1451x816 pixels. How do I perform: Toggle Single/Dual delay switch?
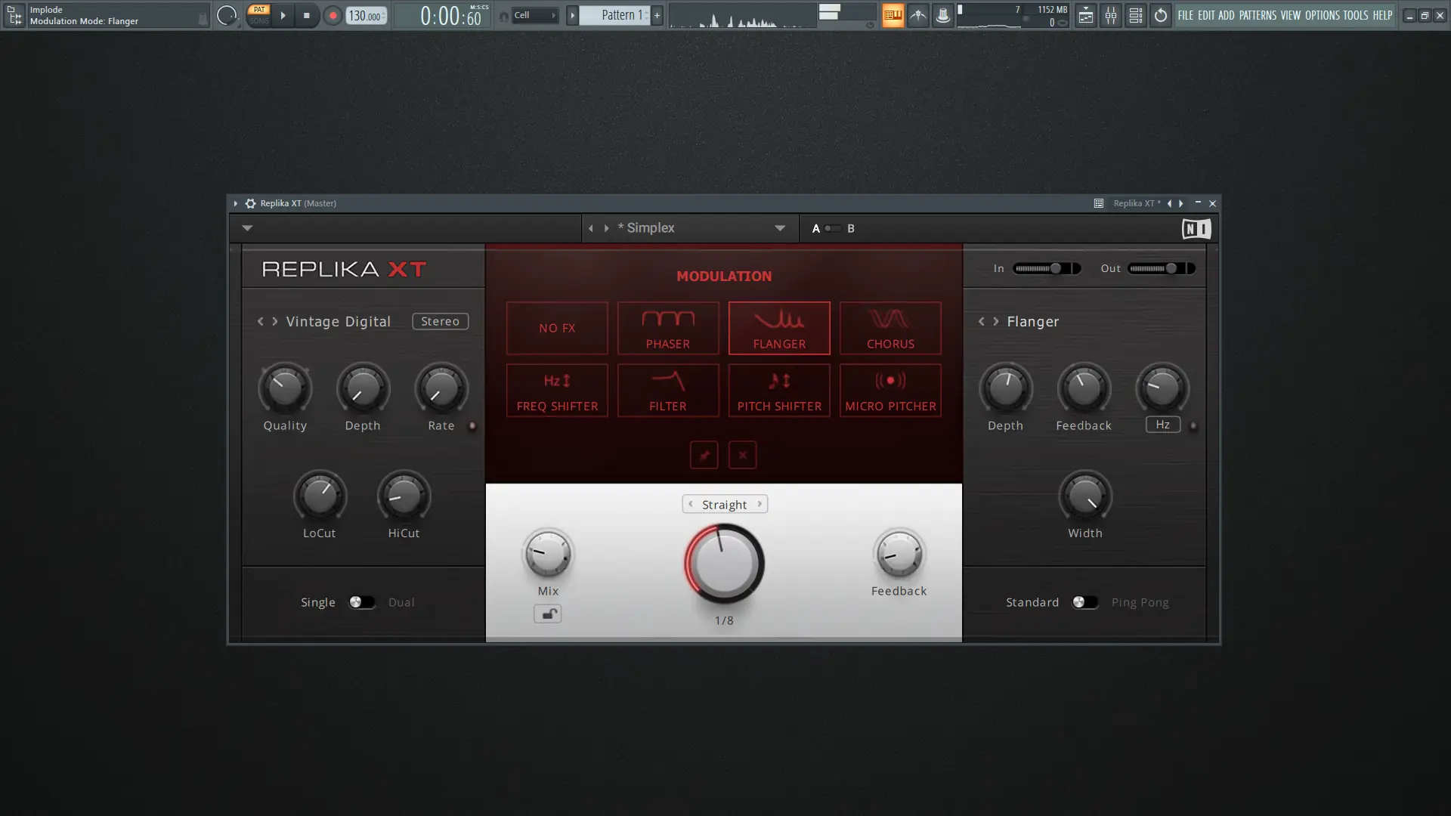pos(361,602)
